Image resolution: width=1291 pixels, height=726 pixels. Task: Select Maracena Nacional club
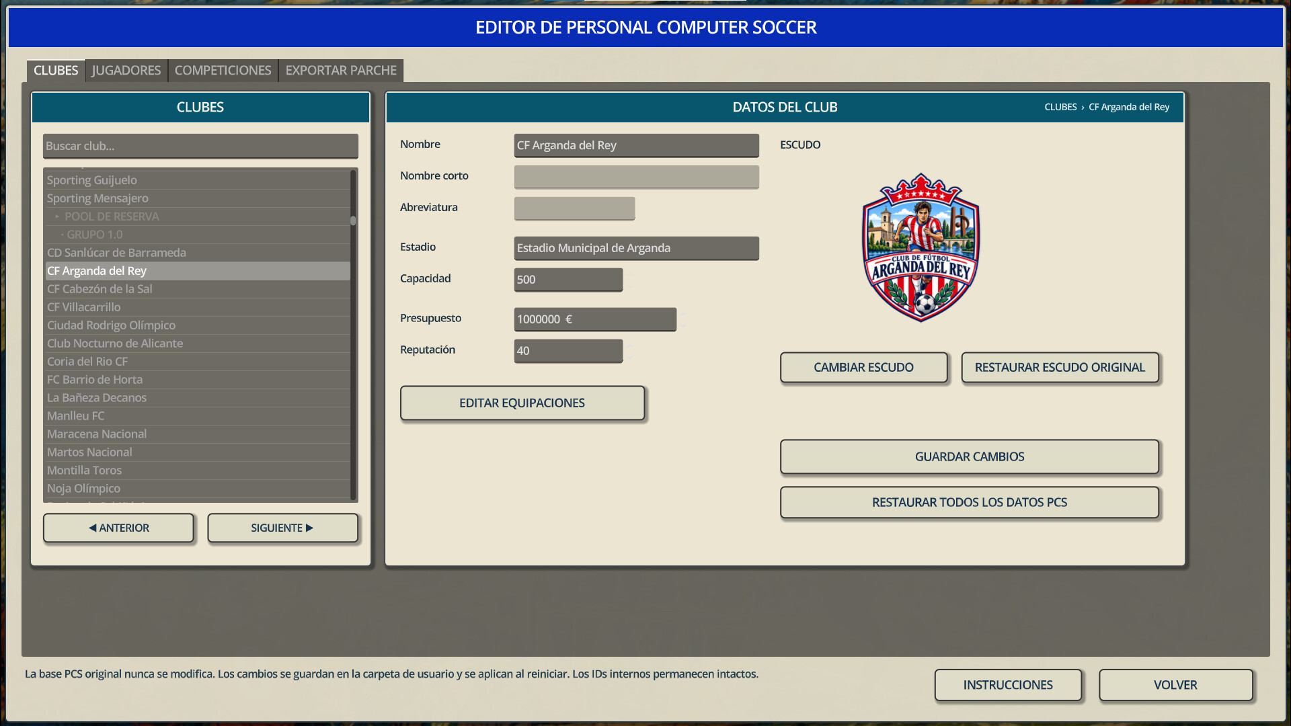point(198,434)
